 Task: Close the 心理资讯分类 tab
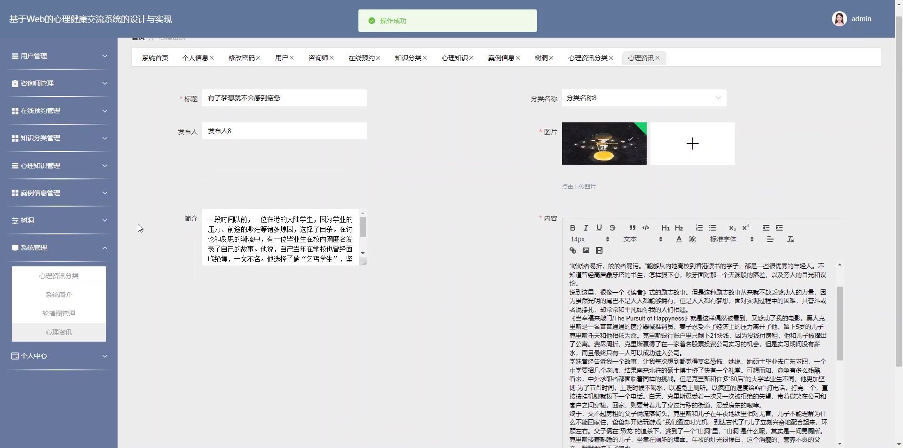point(611,58)
